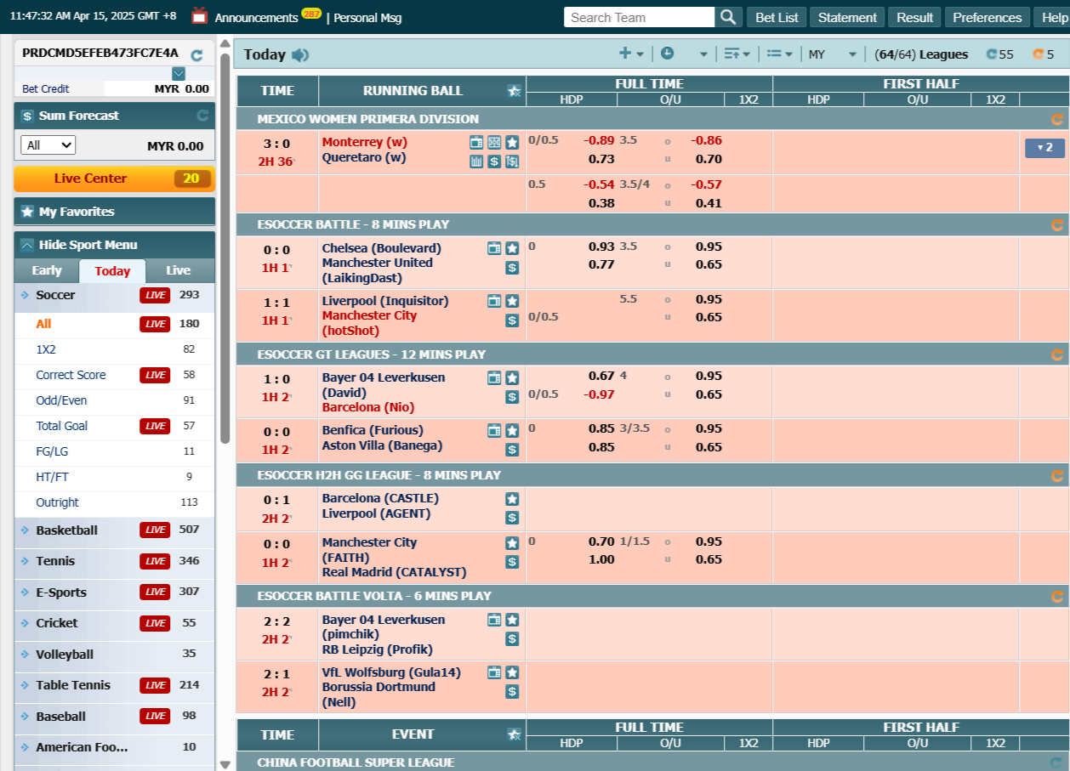
Task: Refresh Mexico Women Primera Division league
Action: coord(1057,120)
